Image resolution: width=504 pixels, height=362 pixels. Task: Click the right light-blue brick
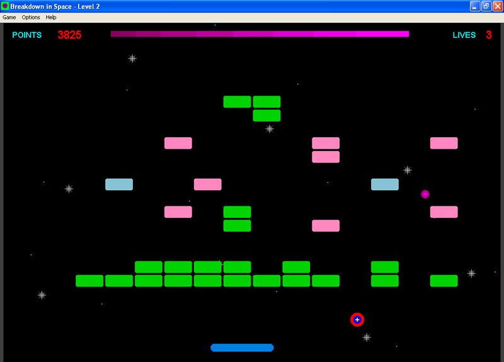(x=385, y=184)
